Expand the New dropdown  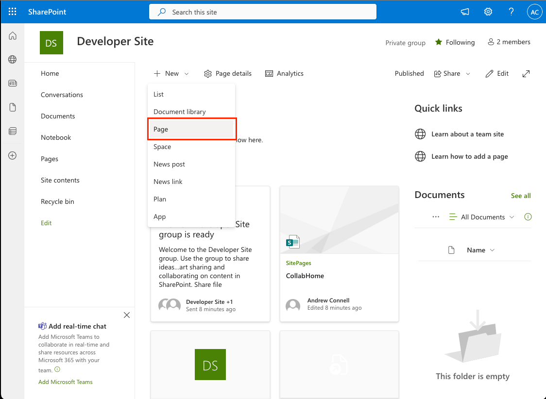pos(171,73)
